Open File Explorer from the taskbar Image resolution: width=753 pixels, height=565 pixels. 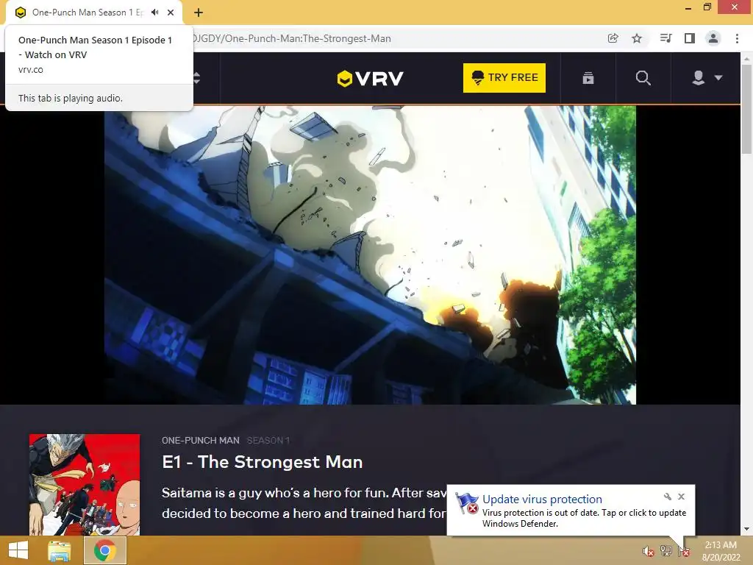pyautogui.click(x=59, y=550)
